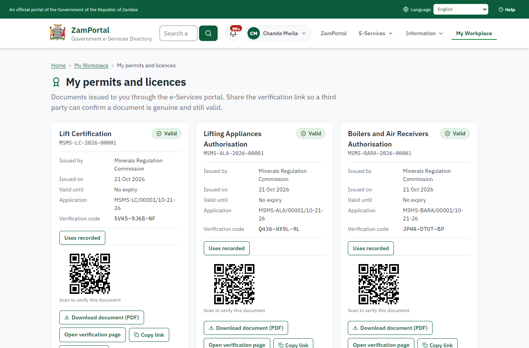The height and width of the screenshot is (348, 529).
Task: Click Lifting Appliances Authorisation QR code
Action: point(234,284)
